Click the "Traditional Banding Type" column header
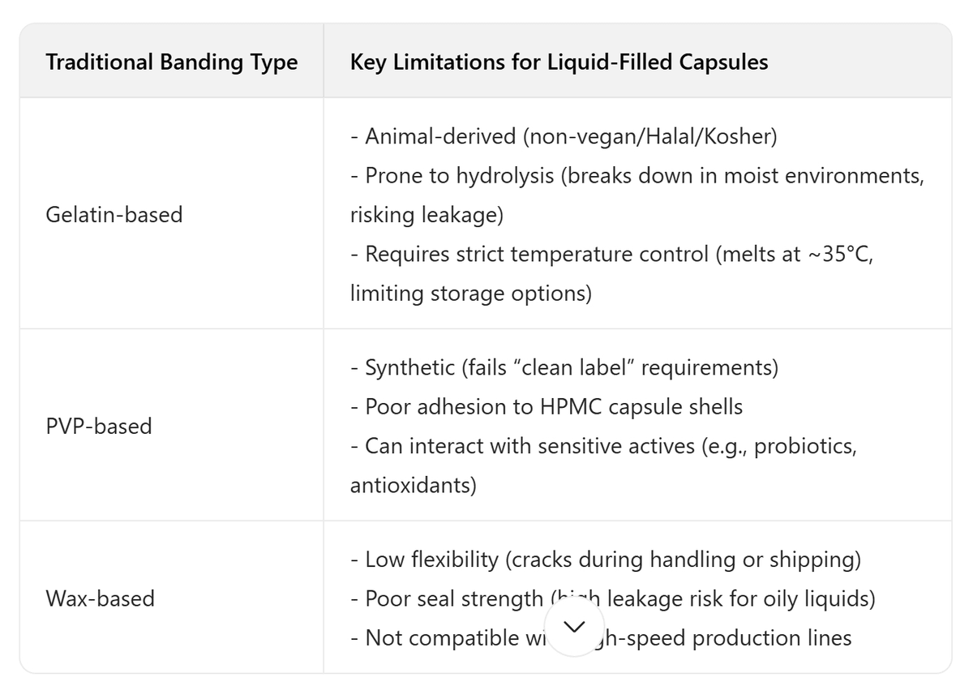The height and width of the screenshot is (682, 973). [172, 62]
